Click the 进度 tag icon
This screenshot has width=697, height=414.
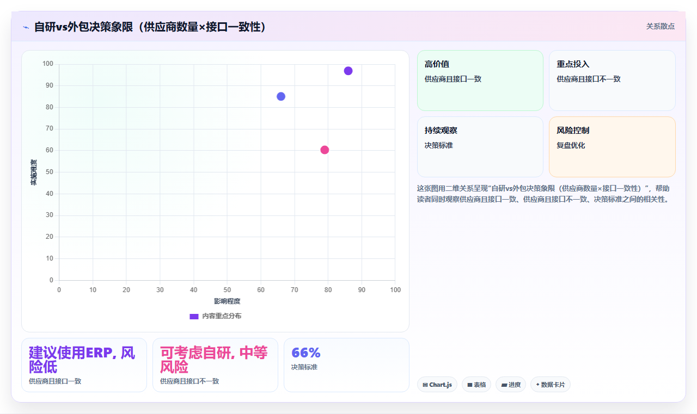504,385
